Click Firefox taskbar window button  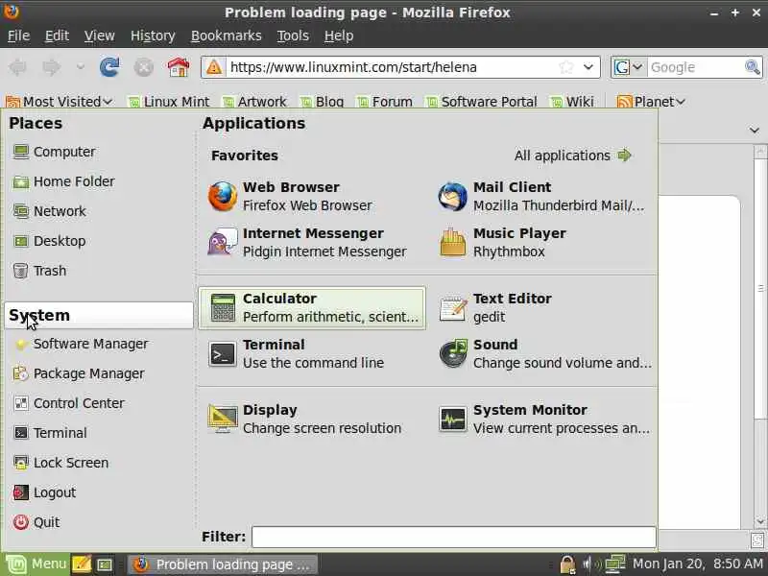pos(223,564)
